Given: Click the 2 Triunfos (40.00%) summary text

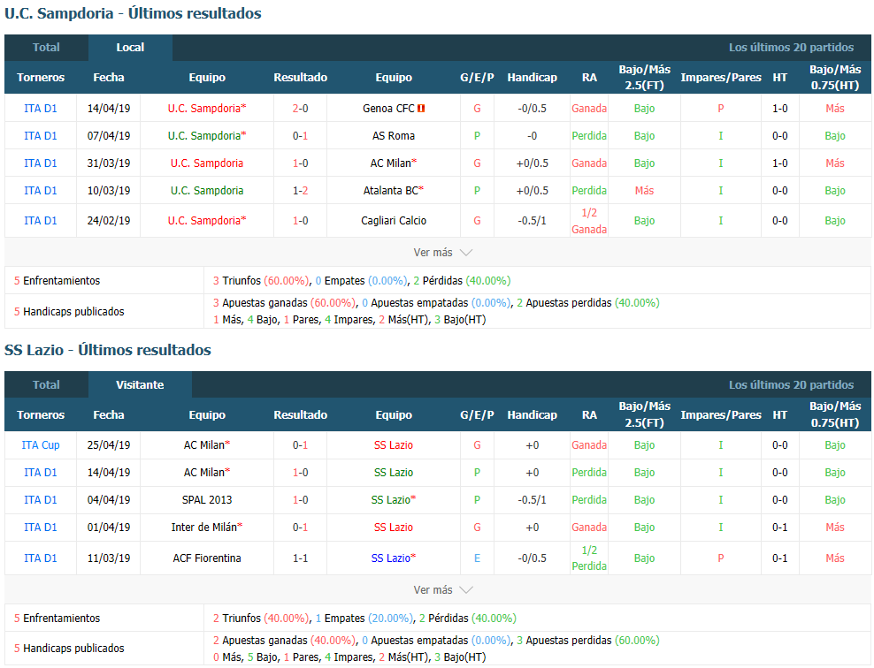Looking at the screenshot, I should [x=261, y=619].
